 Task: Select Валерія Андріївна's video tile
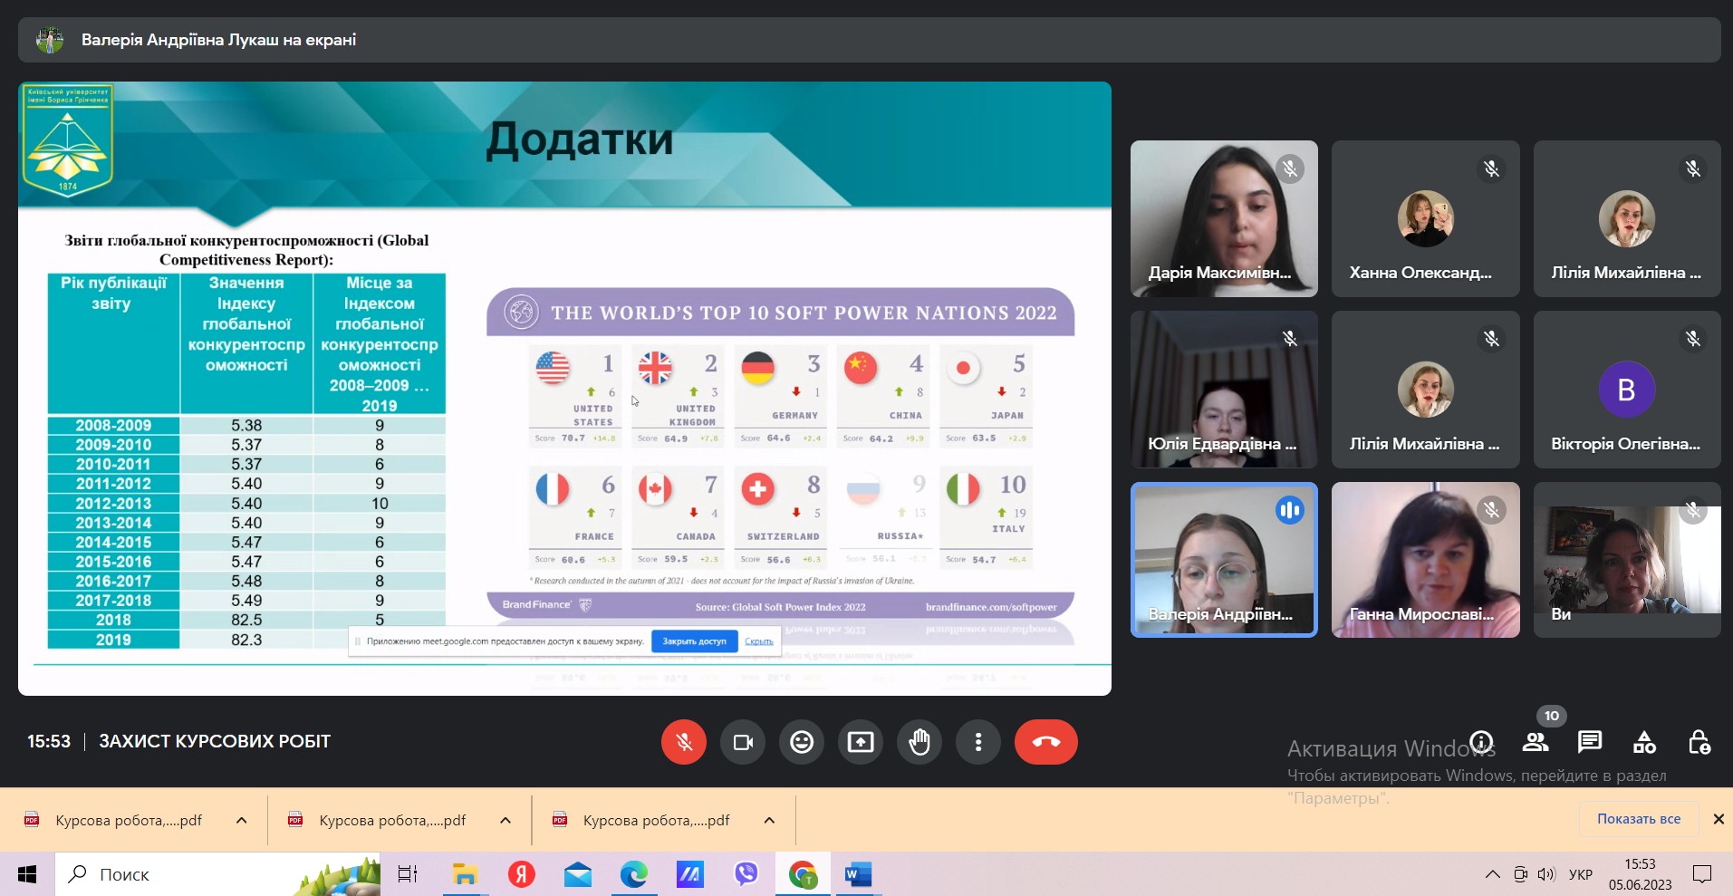(1224, 559)
